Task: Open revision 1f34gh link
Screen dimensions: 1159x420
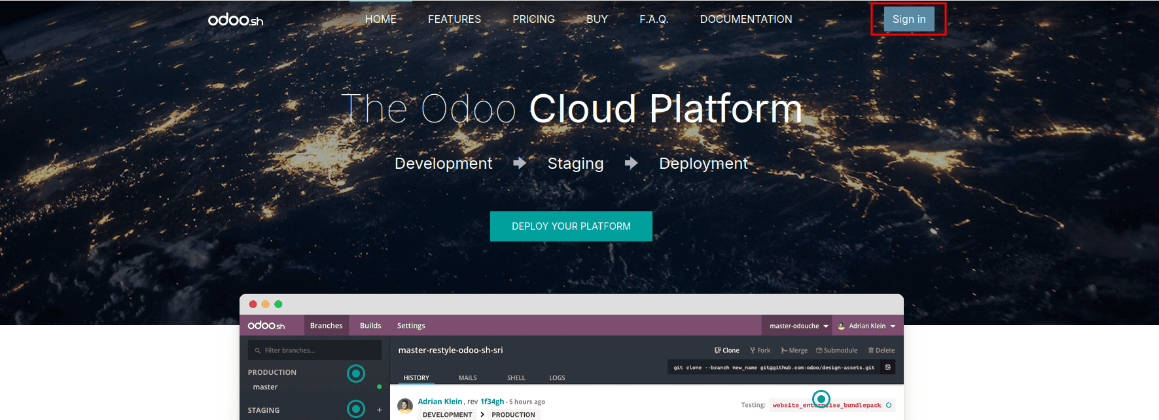Action: coord(492,402)
